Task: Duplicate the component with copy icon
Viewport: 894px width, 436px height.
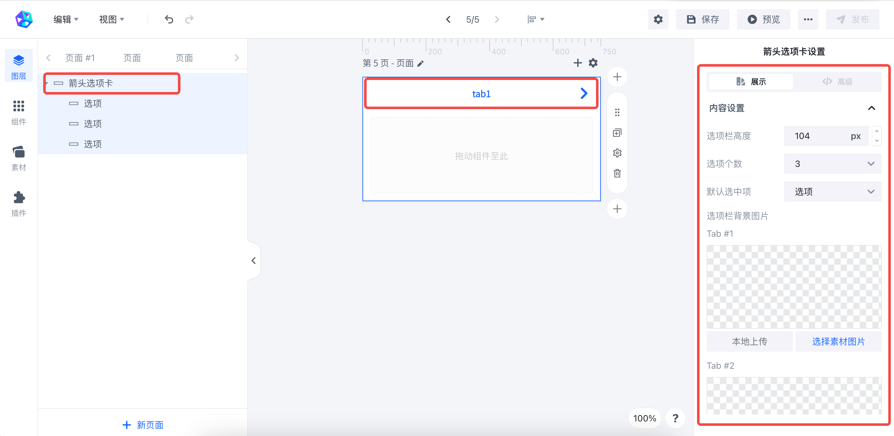Action: pyautogui.click(x=617, y=133)
